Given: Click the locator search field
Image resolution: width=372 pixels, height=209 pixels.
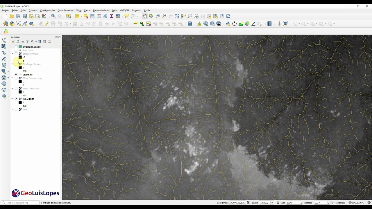Looking at the screenshot, I should tap(20, 203).
